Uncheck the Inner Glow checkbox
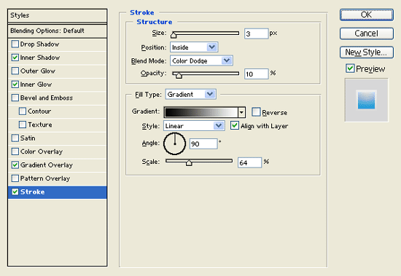The height and width of the screenshot is (276, 401). (15, 84)
